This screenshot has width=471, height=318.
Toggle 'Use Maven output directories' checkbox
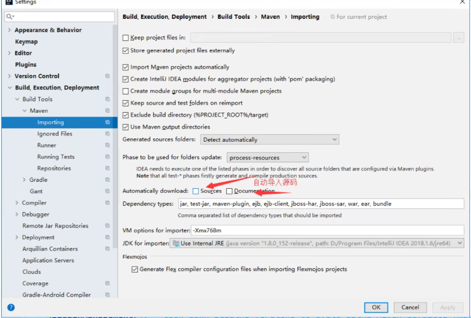pos(125,127)
